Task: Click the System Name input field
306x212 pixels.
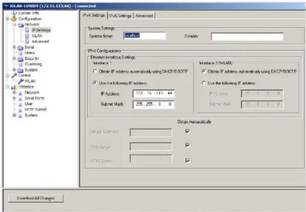Action: pos(145,36)
